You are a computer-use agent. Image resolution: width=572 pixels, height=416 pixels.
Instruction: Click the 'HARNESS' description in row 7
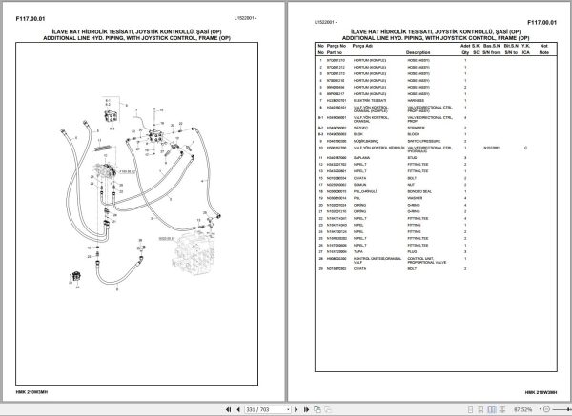416,100
